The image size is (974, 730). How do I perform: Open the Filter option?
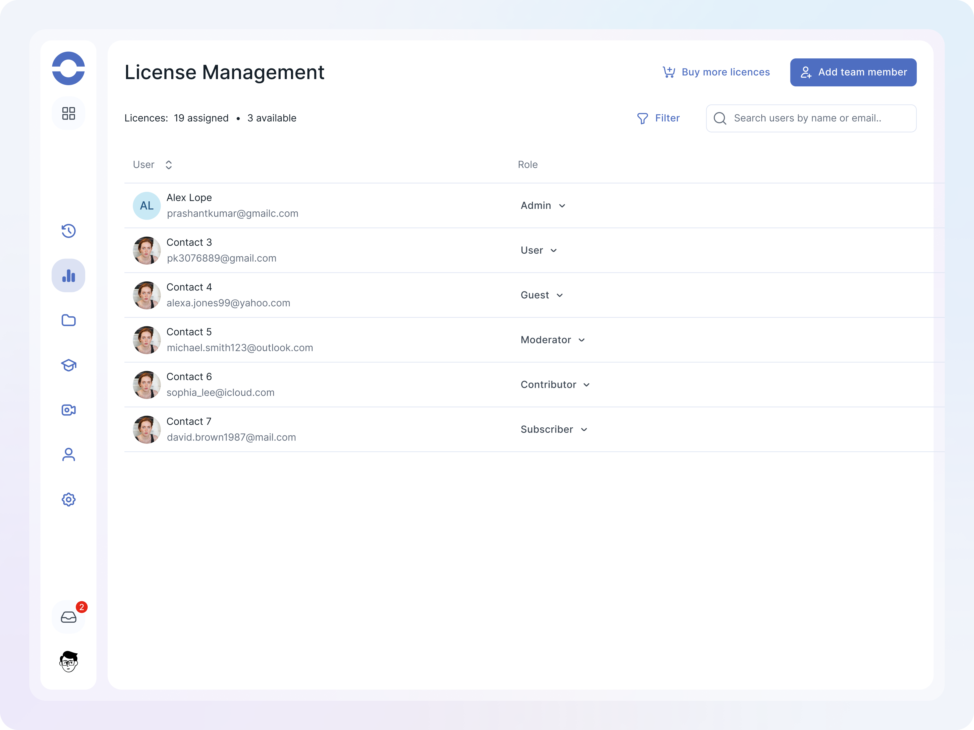[x=658, y=118]
